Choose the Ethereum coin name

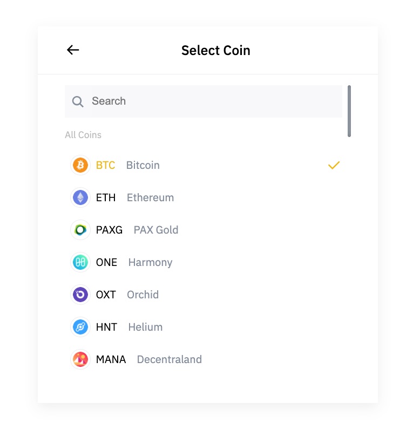(150, 197)
